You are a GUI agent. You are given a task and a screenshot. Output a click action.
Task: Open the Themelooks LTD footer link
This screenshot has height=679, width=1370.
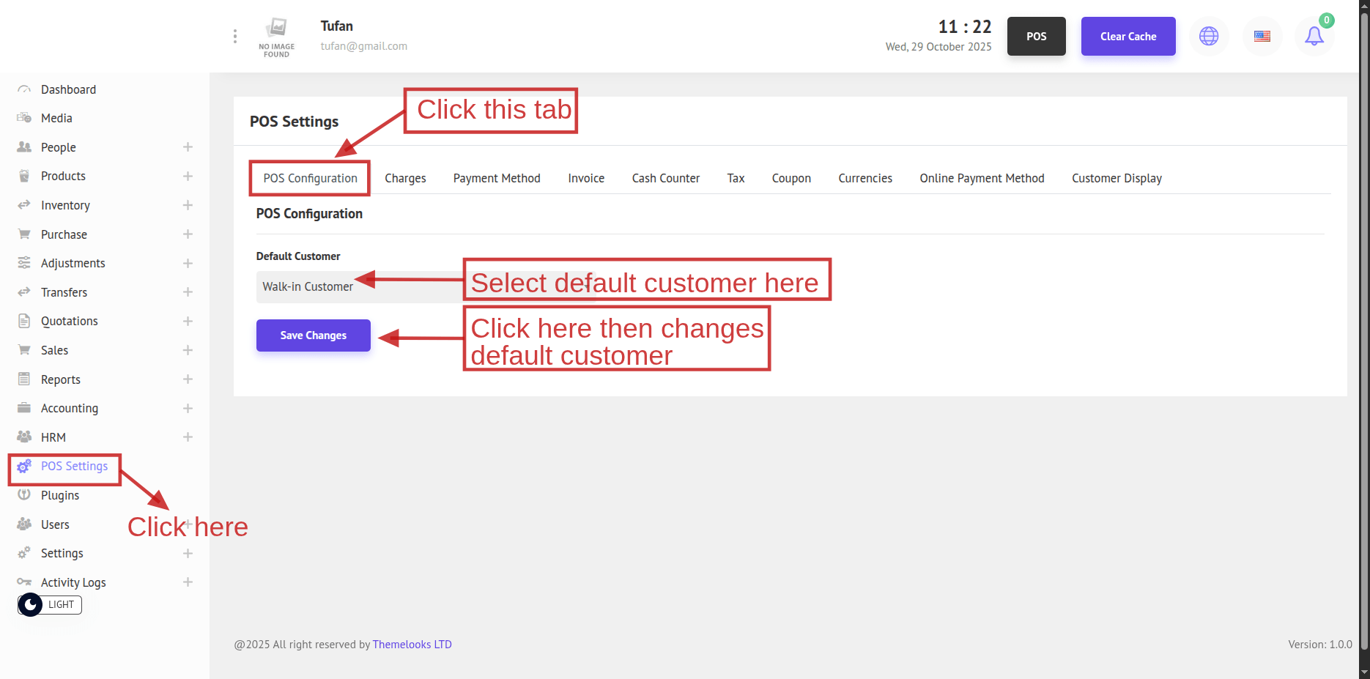(412, 645)
